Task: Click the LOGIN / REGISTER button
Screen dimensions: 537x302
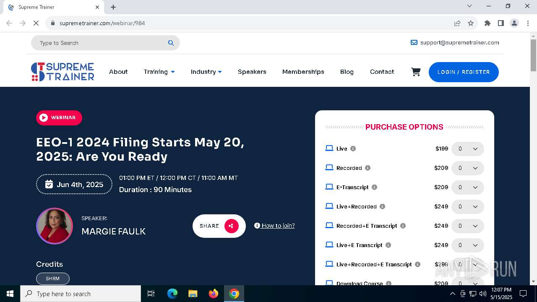Action: click(464, 72)
